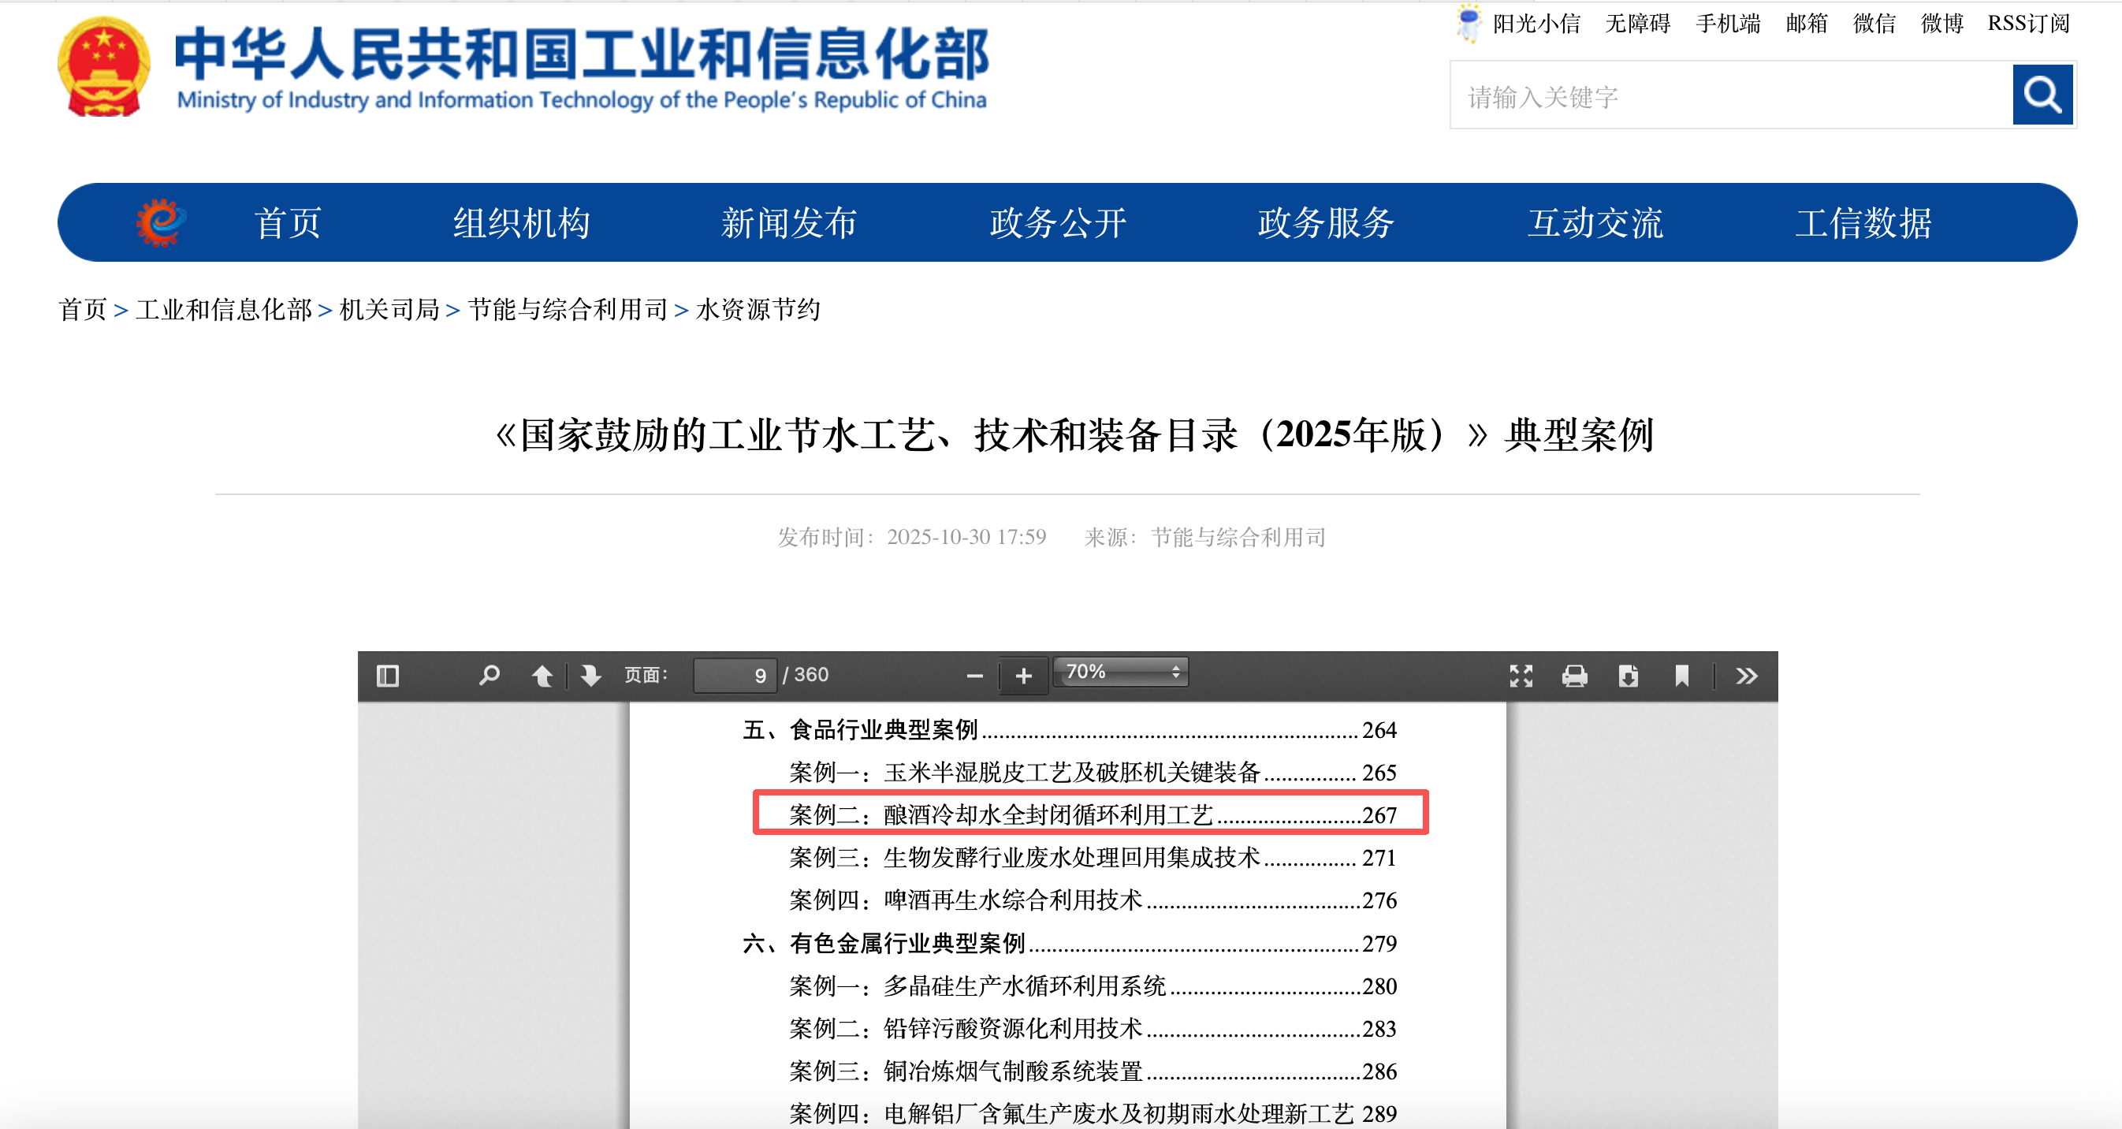
Task: Click 五、食品行业典型案例 contents entry
Action: tap(1069, 729)
